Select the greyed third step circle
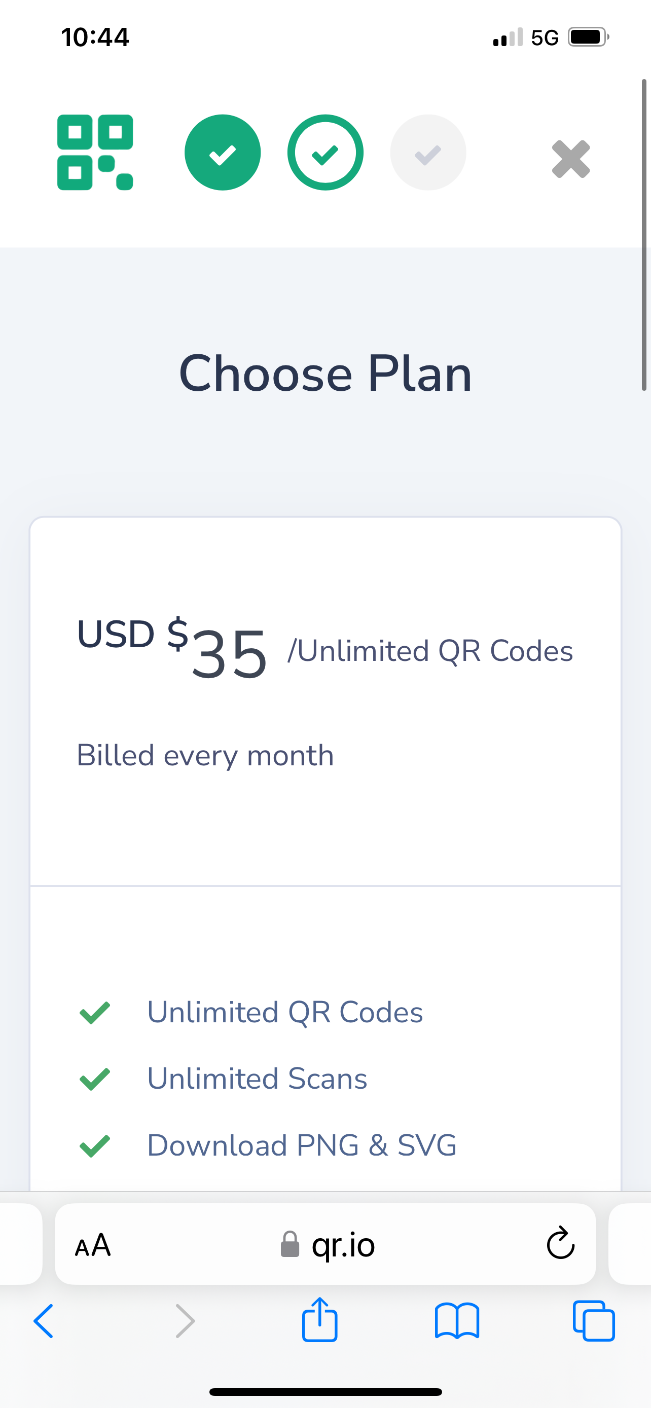651x1408 pixels. (x=428, y=153)
